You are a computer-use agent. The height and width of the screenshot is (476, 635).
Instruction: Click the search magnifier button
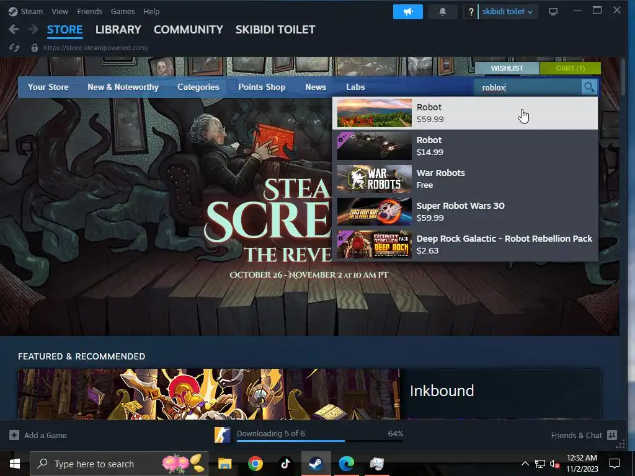589,87
